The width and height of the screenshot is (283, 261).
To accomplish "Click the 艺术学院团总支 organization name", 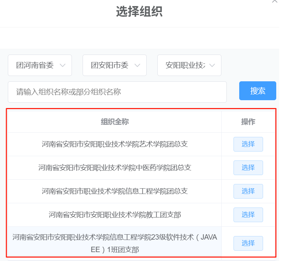I will [115, 144].
